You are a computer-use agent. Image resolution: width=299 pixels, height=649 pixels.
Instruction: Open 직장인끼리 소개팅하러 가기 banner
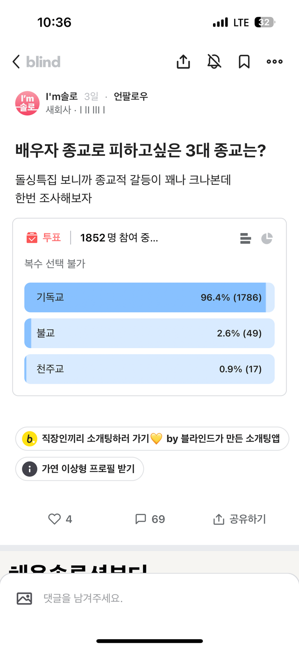[152, 439]
